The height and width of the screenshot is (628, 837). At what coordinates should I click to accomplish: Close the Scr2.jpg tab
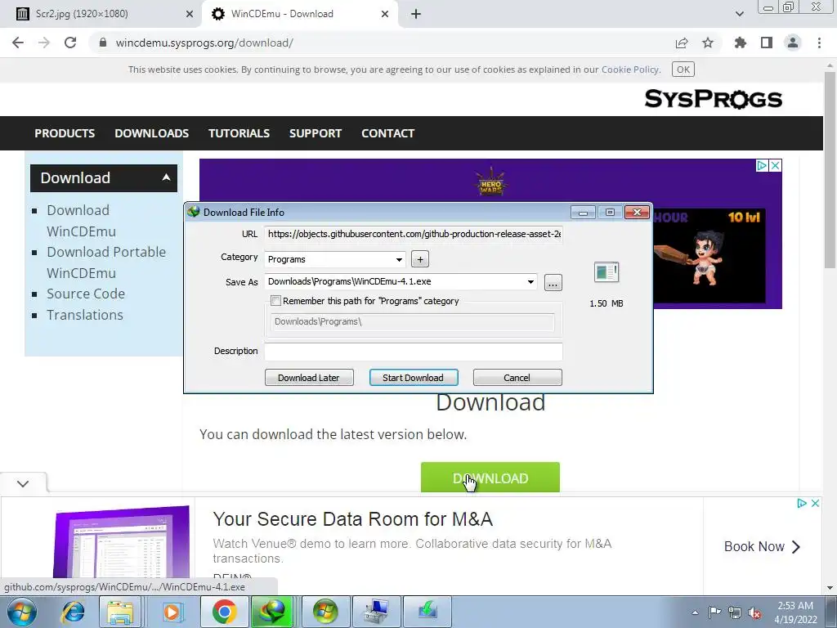[190, 14]
